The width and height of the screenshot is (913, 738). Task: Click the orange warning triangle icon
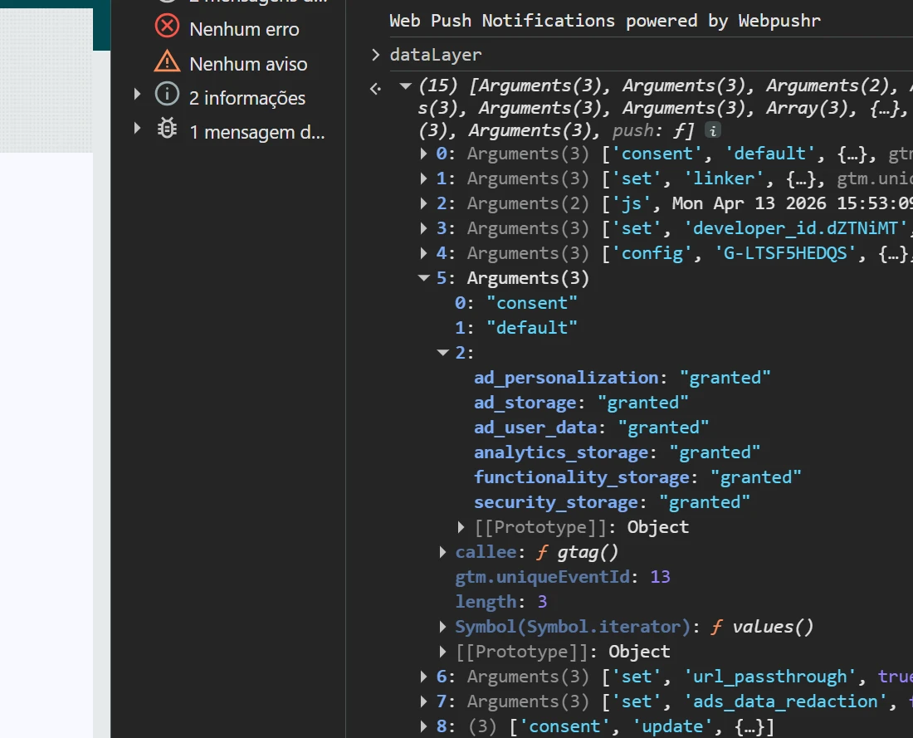[x=167, y=62]
